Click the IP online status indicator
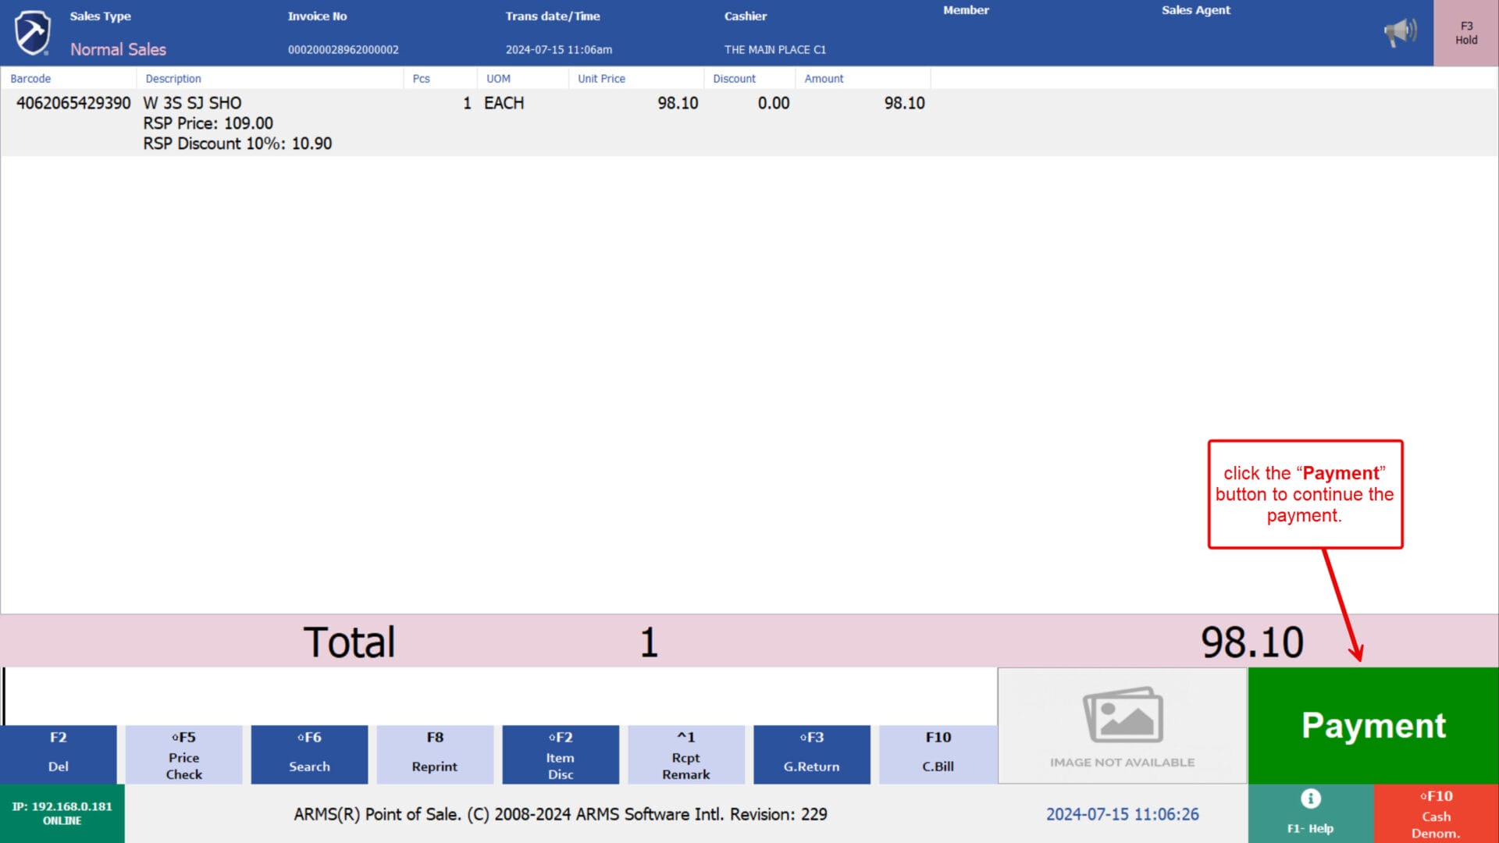The width and height of the screenshot is (1499, 843). 62,813
